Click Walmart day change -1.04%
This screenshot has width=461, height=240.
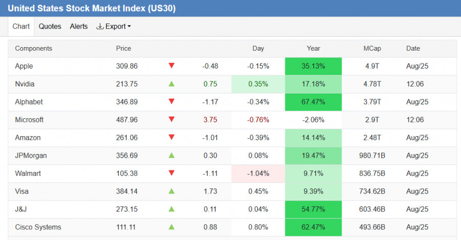pyautogui.click(x=258, y=173)
